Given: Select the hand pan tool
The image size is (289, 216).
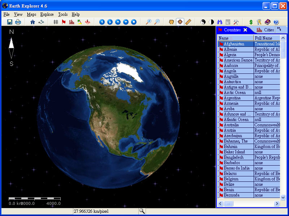Looking at the screenshot, I should (172, 22).
